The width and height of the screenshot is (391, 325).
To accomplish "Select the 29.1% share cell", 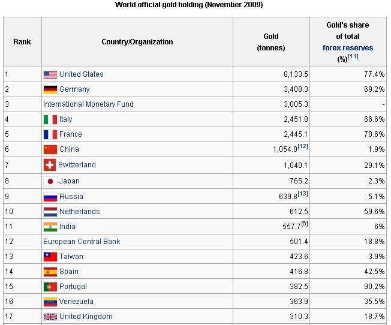I will [348, 165].
